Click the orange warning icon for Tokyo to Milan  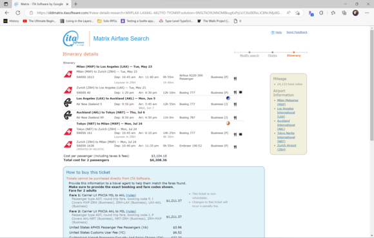point(228,123)
